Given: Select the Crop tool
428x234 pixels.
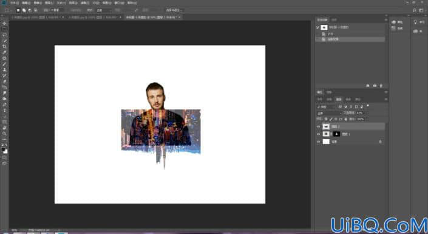Looking at the screenshot, I should pyautogui.click(x=4, y=46).
